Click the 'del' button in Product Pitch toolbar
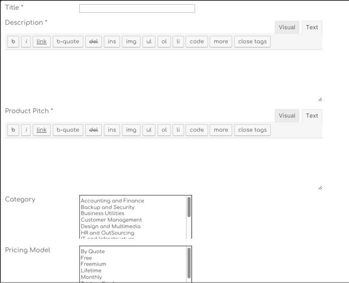 (93, 130)
